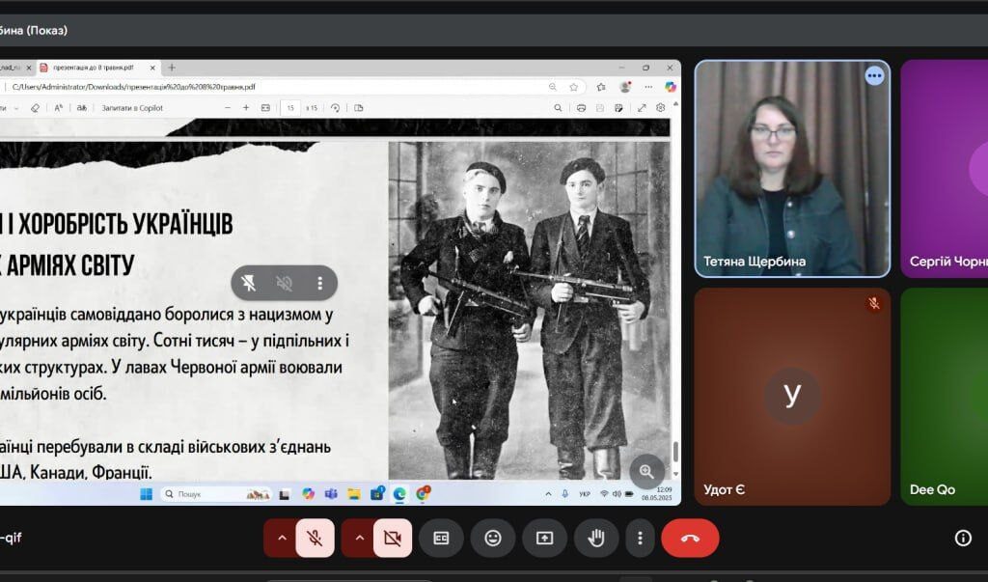
Task: Click the read aloud icon in PDF toolbar
Action: tap(58, 108)
